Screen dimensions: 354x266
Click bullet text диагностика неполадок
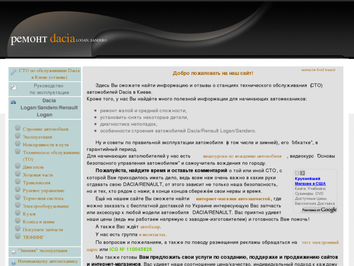[129, 124]
